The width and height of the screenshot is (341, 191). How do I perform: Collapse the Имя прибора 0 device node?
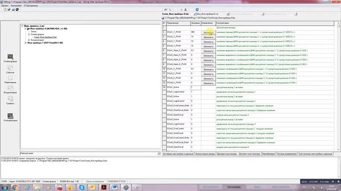coord(26,29)
